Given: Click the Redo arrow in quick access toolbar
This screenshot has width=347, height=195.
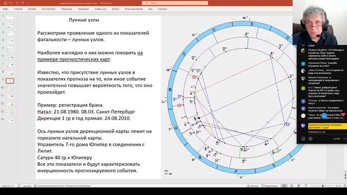Looking at the screenshot, I should [17, 3].
